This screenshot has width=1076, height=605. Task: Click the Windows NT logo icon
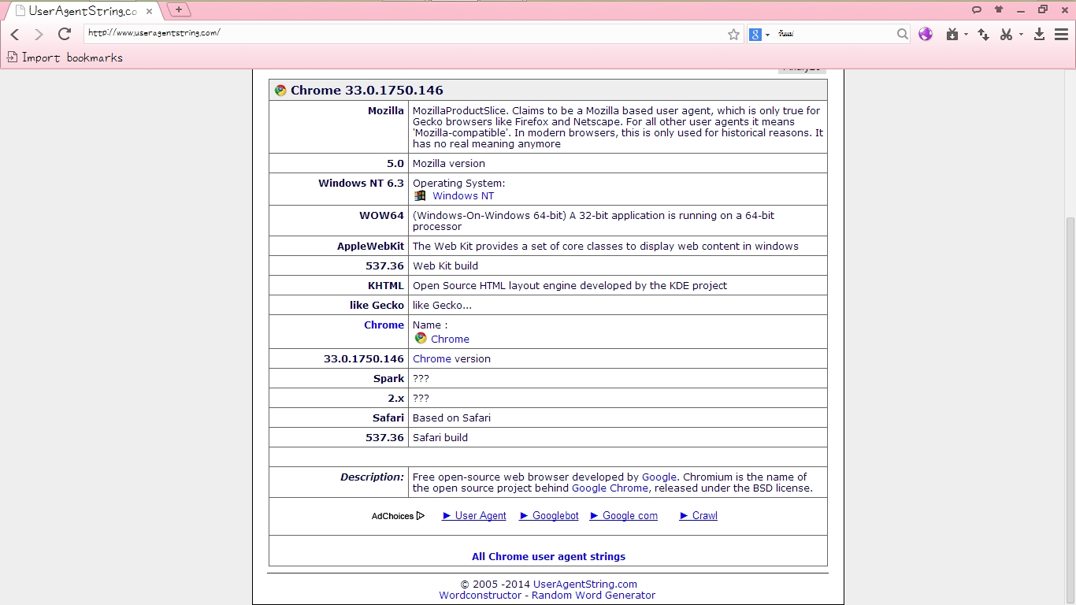pyautogui.click(x=420, y=195)
